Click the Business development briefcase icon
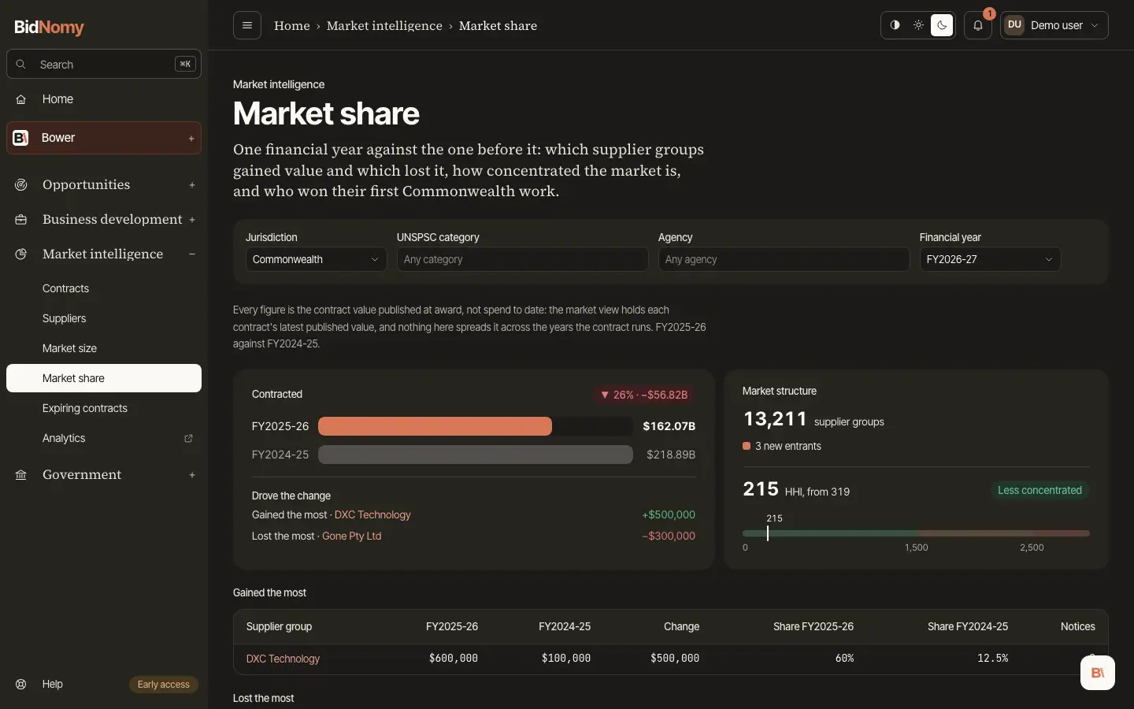1134x709 pixels. (x=21, y=220)
